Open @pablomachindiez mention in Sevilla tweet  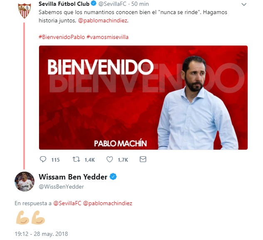(x=103, y=21)
